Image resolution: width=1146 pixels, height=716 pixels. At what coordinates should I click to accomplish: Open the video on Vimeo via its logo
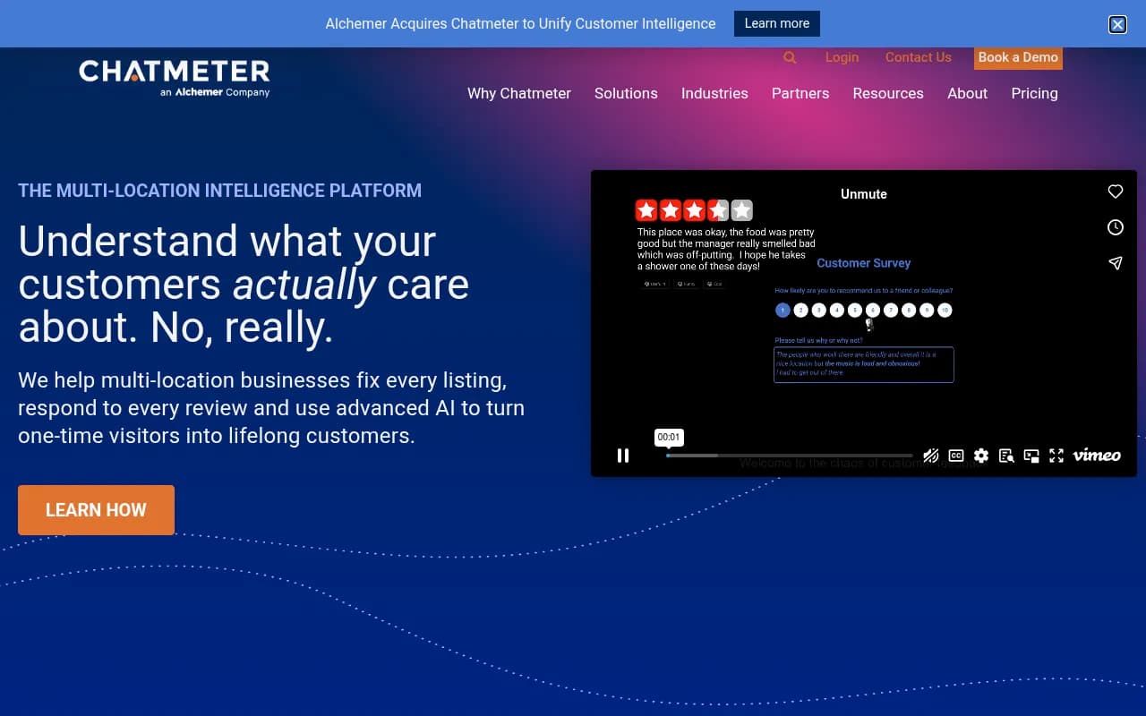click(1096, 456)
